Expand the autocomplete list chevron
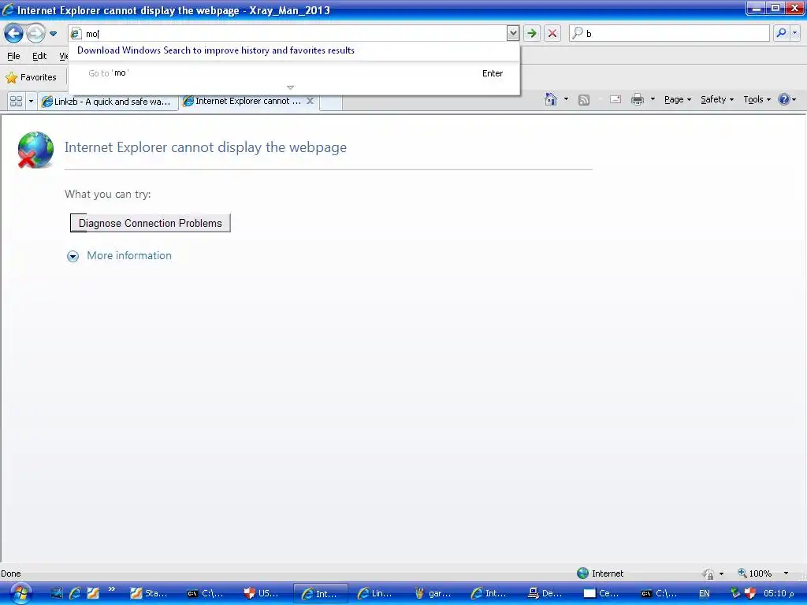The width and height of the screenshot is (807, 605). [290, 87]
